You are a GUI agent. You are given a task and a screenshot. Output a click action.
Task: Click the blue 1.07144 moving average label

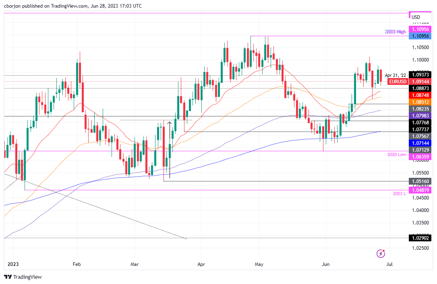[420, 142]
